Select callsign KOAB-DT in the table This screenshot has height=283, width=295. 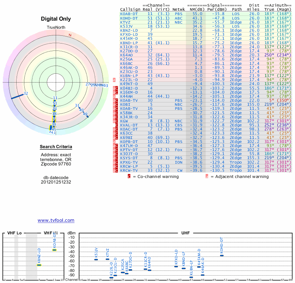[129, 14]
